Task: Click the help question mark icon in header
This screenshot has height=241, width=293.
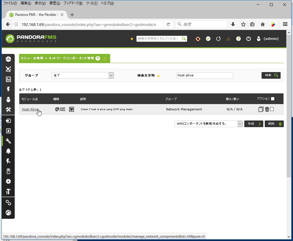Action: (x=238, y=39)
